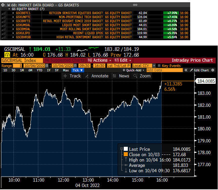Image resolution: width=218 pixels, height=190 pixels.
Task: Open the Lst Trd/Lst P field
Action: coord(119,66)
